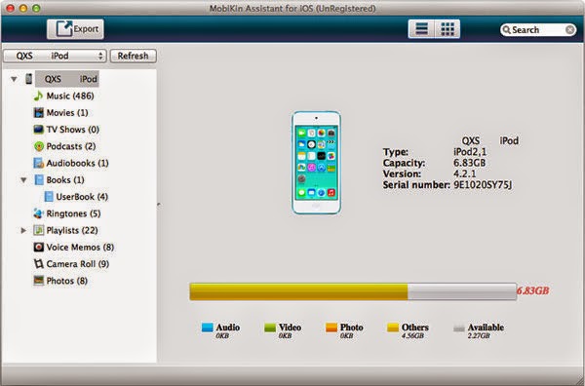
Task: Collapse the QXS iPod device tree
Action: [x=14, y=79]
